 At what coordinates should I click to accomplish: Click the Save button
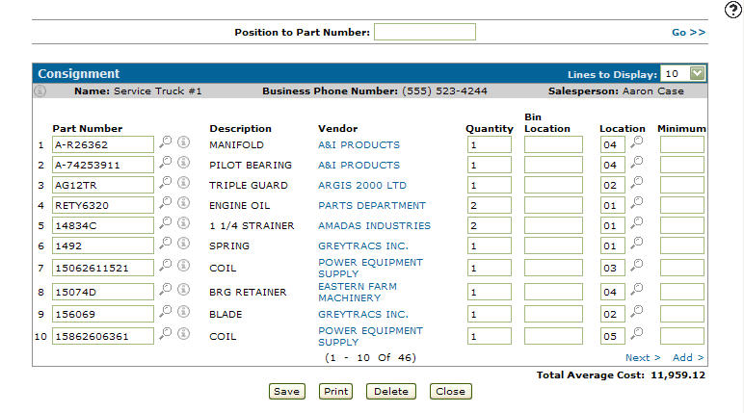pos(287,391)
